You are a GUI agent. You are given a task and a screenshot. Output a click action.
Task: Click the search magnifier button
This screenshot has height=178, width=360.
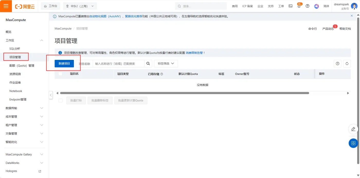coord(148,64)
